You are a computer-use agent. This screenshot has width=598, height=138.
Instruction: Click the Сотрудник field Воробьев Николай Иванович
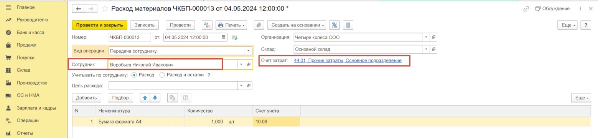point(173,65)
